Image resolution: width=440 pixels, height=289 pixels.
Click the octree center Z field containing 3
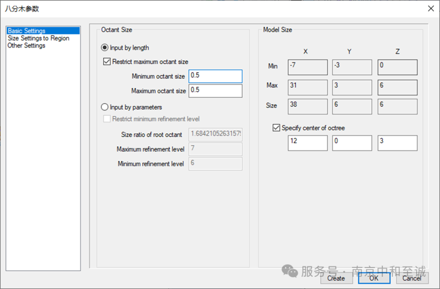click(397, 143)
